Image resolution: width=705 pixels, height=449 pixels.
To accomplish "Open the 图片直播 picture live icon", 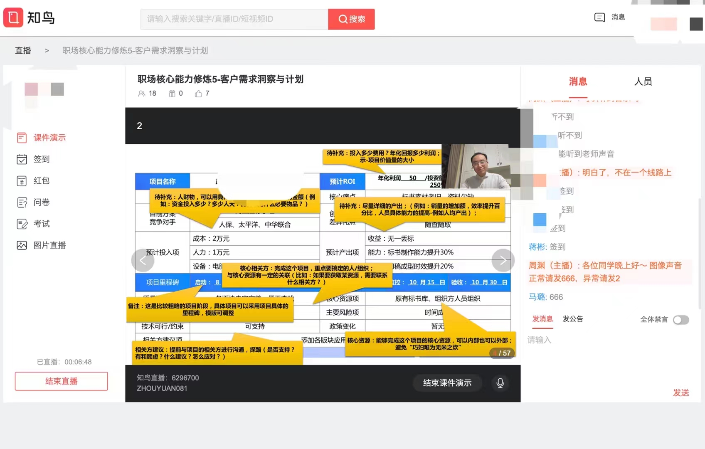I will pyautogui.click(x=22, y=245).
